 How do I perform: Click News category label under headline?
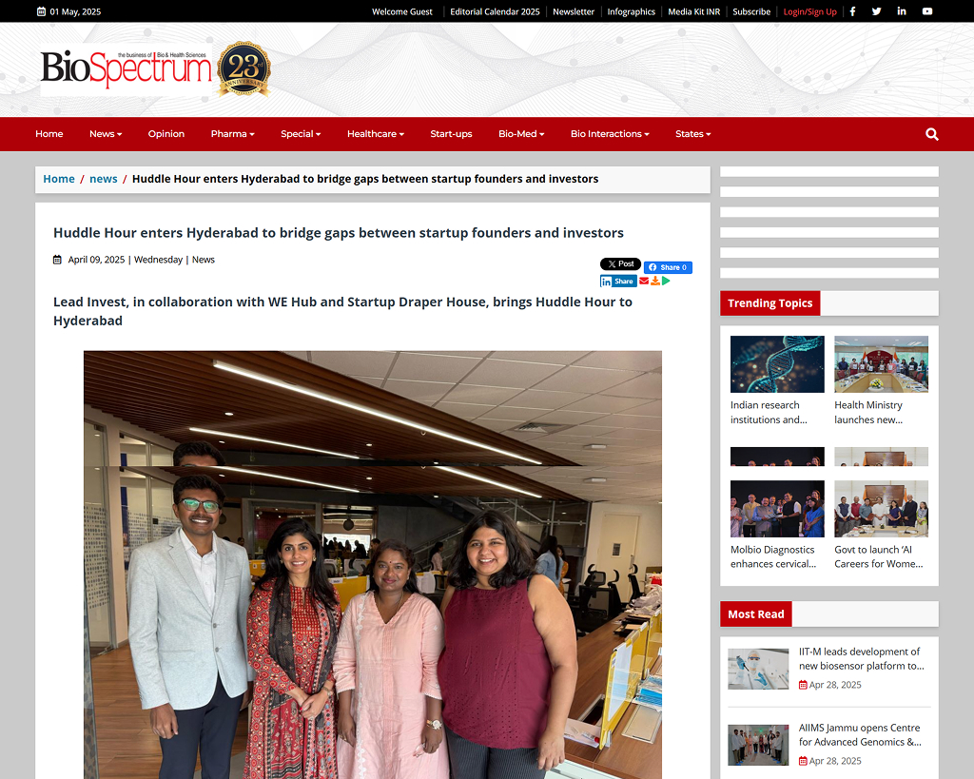[x=204, y=260]
